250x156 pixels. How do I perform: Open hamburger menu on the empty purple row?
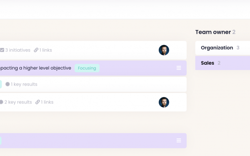179,141
